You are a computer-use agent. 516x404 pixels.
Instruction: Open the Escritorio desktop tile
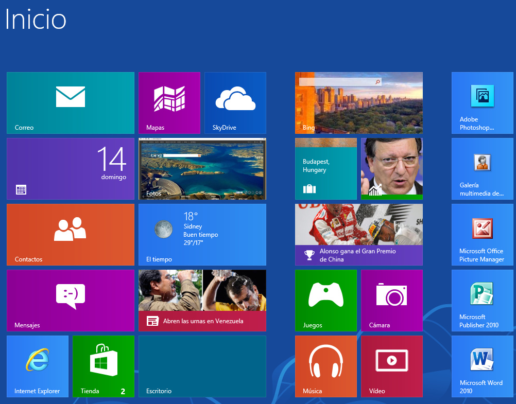pyautogui.click(x=202, y=366)
